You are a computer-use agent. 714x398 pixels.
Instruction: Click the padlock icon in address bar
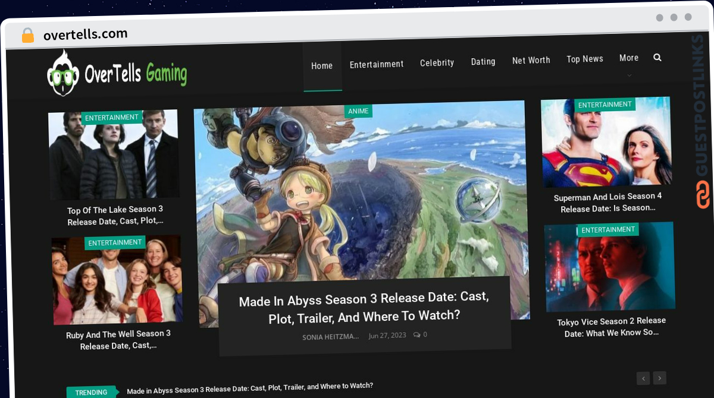point(28,36)
